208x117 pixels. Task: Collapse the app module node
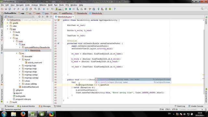7,29
